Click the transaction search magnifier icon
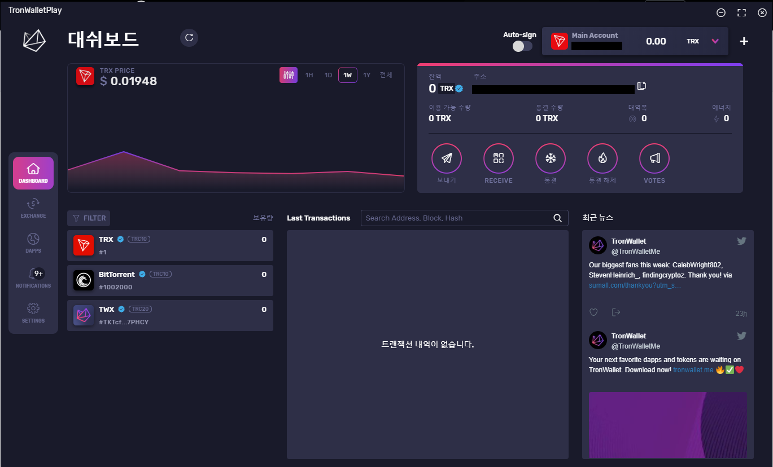The image size is (773, 467). 557,218
